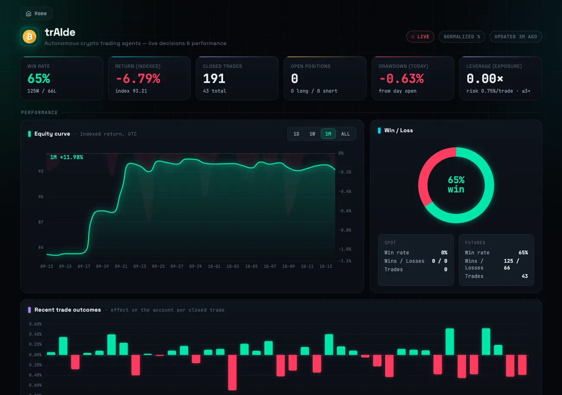Open the Return (Indexed) card
The height and width of the screenshot is (395, 562).
pos(149,78)
